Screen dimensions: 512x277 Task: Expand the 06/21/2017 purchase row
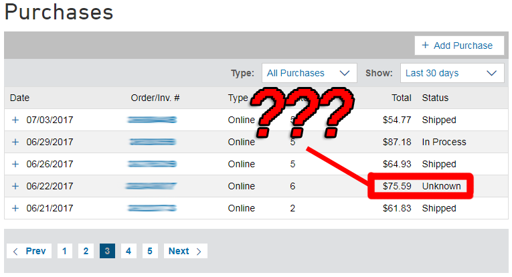pos(16,209)
